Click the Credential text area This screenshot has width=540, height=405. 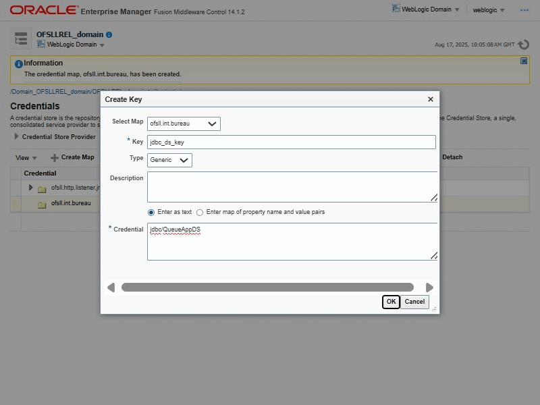[x=292, y=242]
